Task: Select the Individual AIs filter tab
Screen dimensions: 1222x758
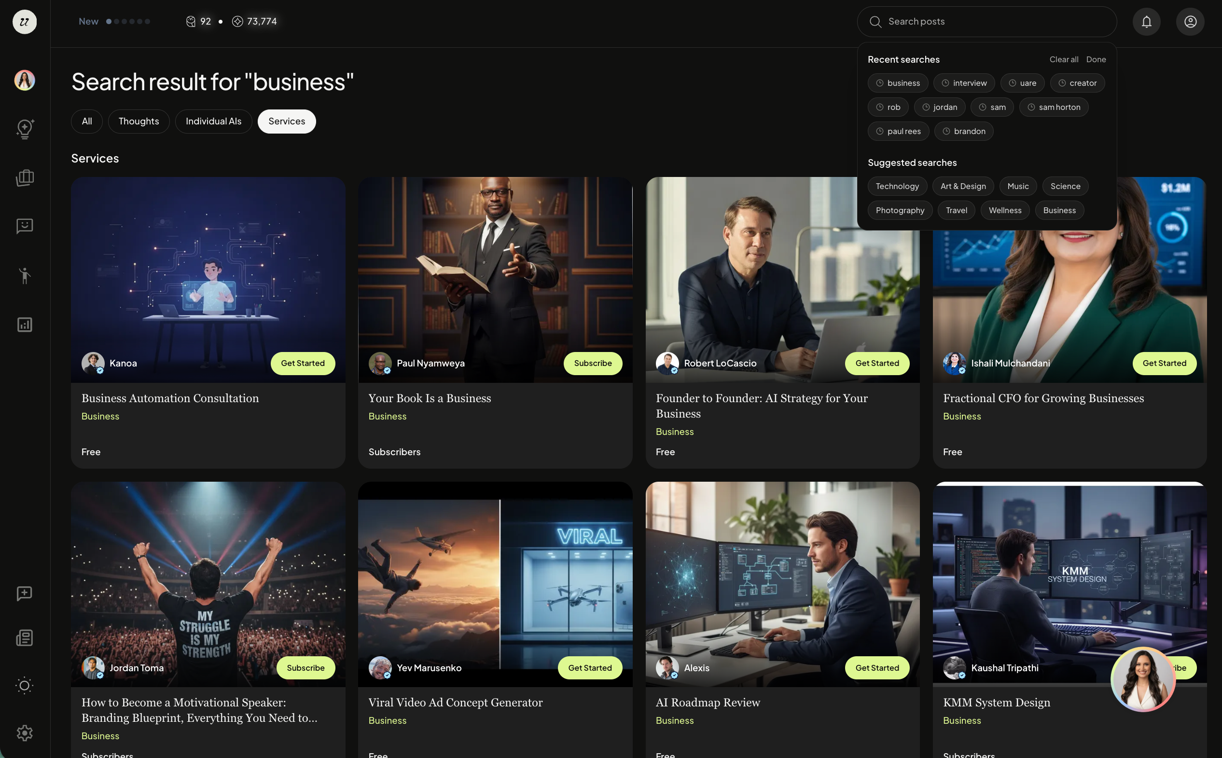Action: click(214, 122)
